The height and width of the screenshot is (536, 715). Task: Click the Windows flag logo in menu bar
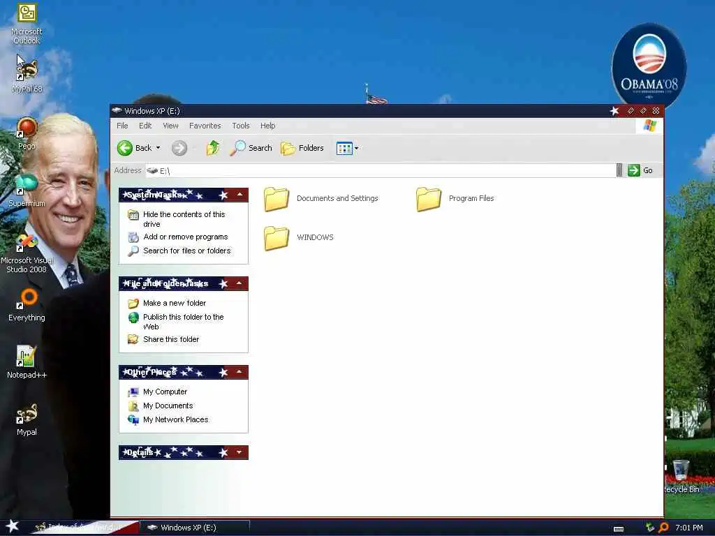650,126
